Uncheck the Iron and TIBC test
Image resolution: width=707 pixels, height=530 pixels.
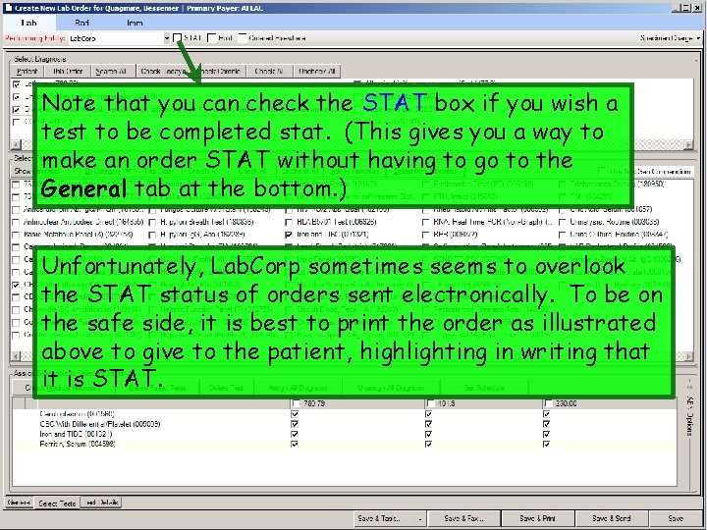pyautogui.click(x=289, y=235)
